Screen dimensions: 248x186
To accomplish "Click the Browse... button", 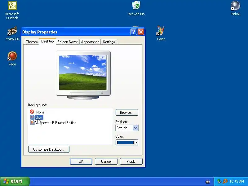I will (127, 113).
